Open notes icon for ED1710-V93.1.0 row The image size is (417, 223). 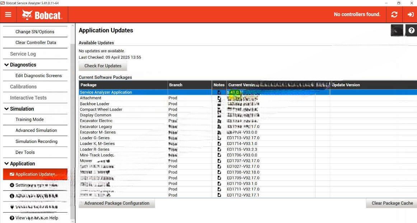coord(219,184)
